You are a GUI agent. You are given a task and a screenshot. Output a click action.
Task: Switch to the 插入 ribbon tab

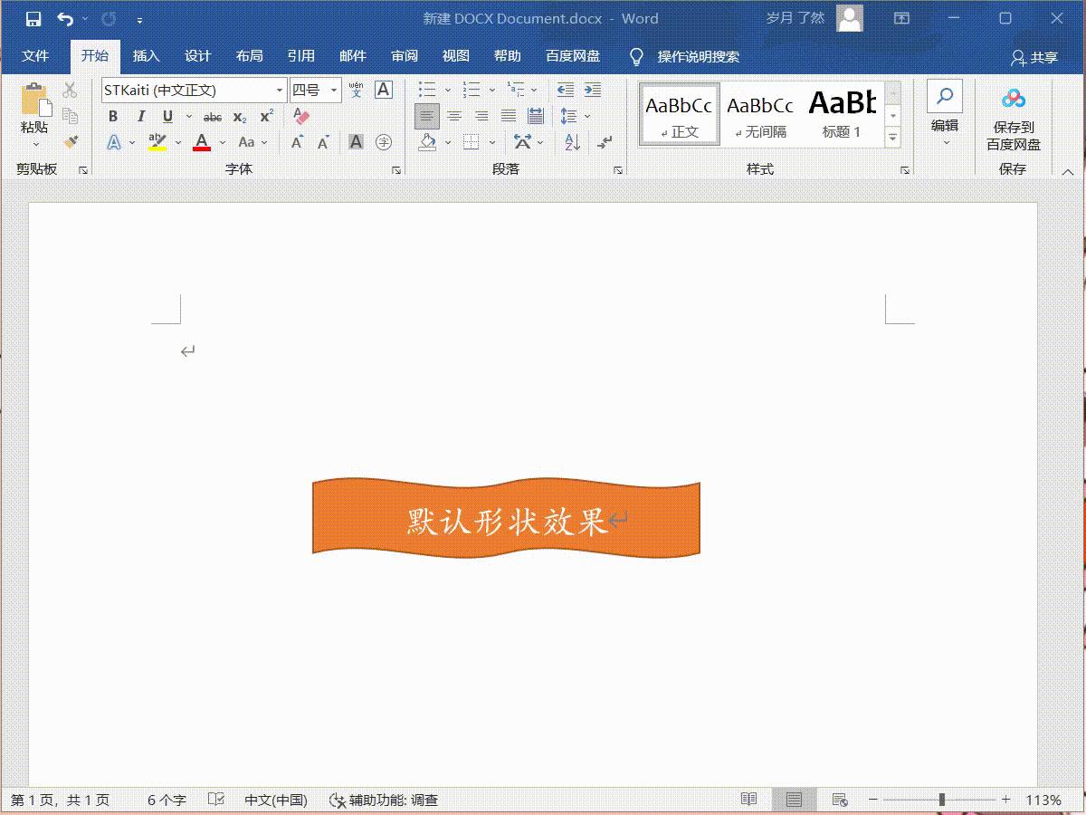pyautogui.click(x=147, y=55)
